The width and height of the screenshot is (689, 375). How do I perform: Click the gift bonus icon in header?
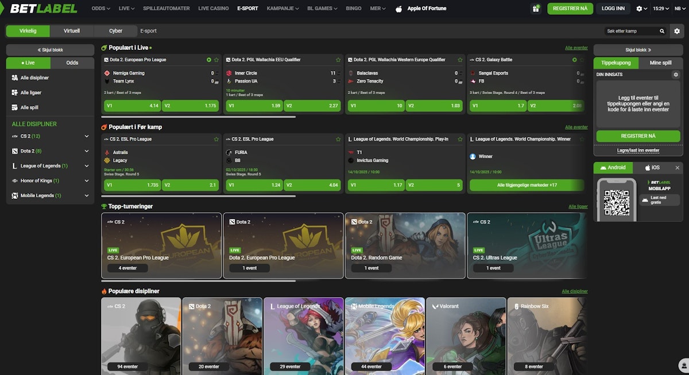pyautogui.click(x=536, y=9)
